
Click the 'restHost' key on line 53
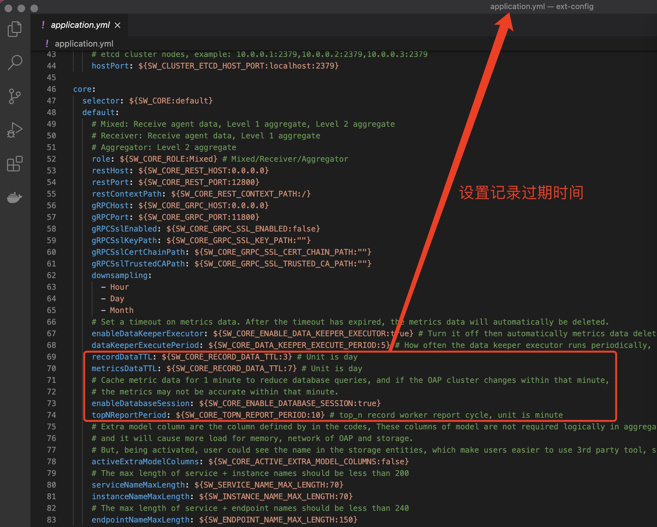110,170
